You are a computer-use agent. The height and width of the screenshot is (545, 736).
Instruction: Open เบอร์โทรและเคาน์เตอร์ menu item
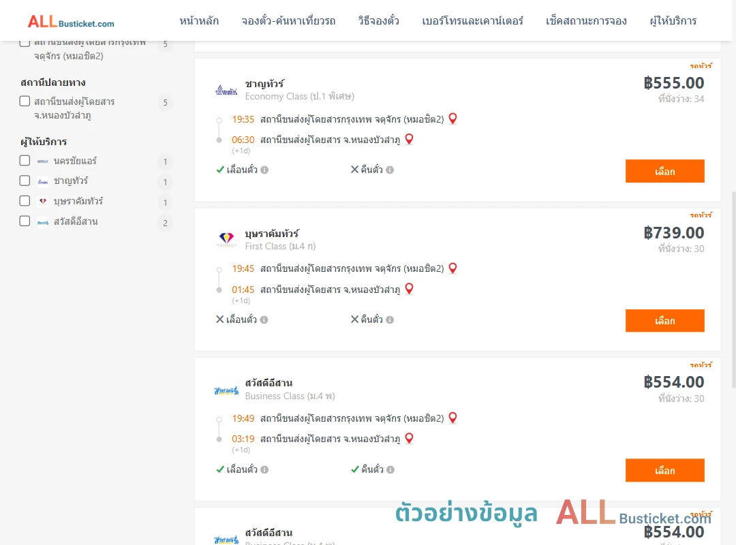point(472,20)
